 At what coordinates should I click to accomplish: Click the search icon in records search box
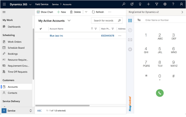coord(119,20)
